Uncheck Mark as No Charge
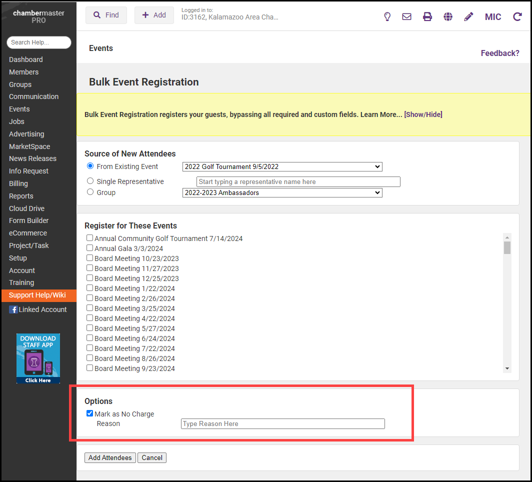The image size is (532, 482). (x=90, y=413)
